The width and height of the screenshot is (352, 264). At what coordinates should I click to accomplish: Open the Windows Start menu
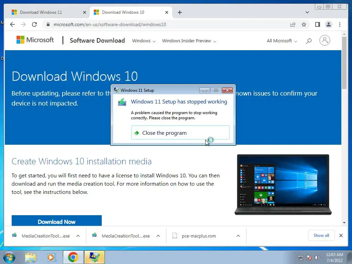tap(9, 257)
